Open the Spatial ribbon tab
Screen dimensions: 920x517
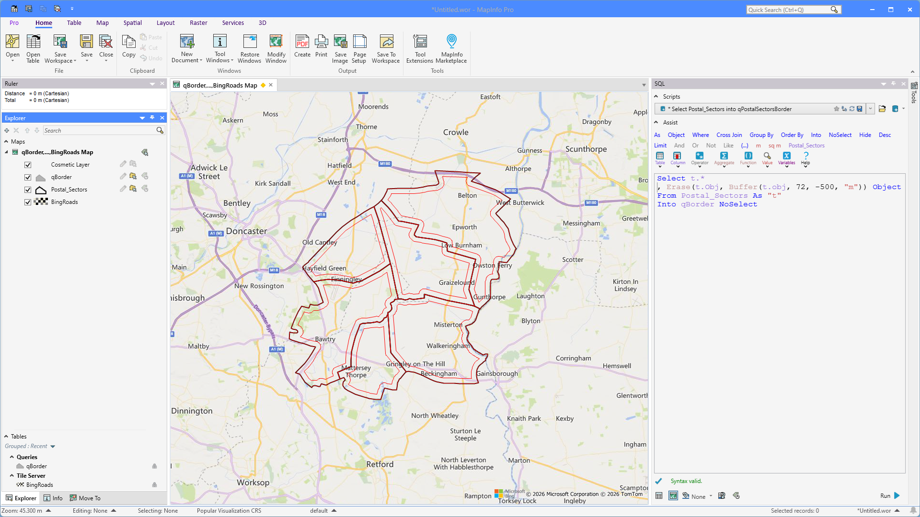click(x=132, y=23)
